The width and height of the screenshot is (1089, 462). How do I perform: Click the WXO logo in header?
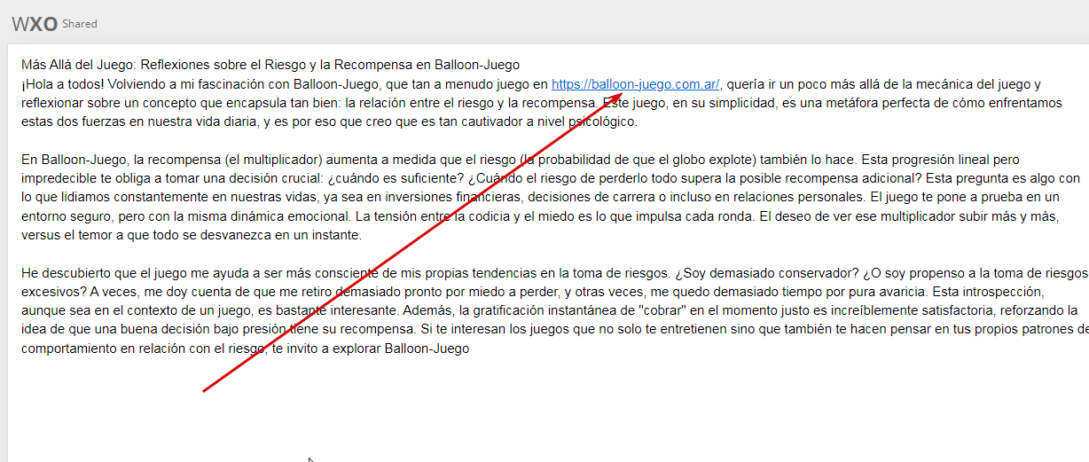point(34,24)
